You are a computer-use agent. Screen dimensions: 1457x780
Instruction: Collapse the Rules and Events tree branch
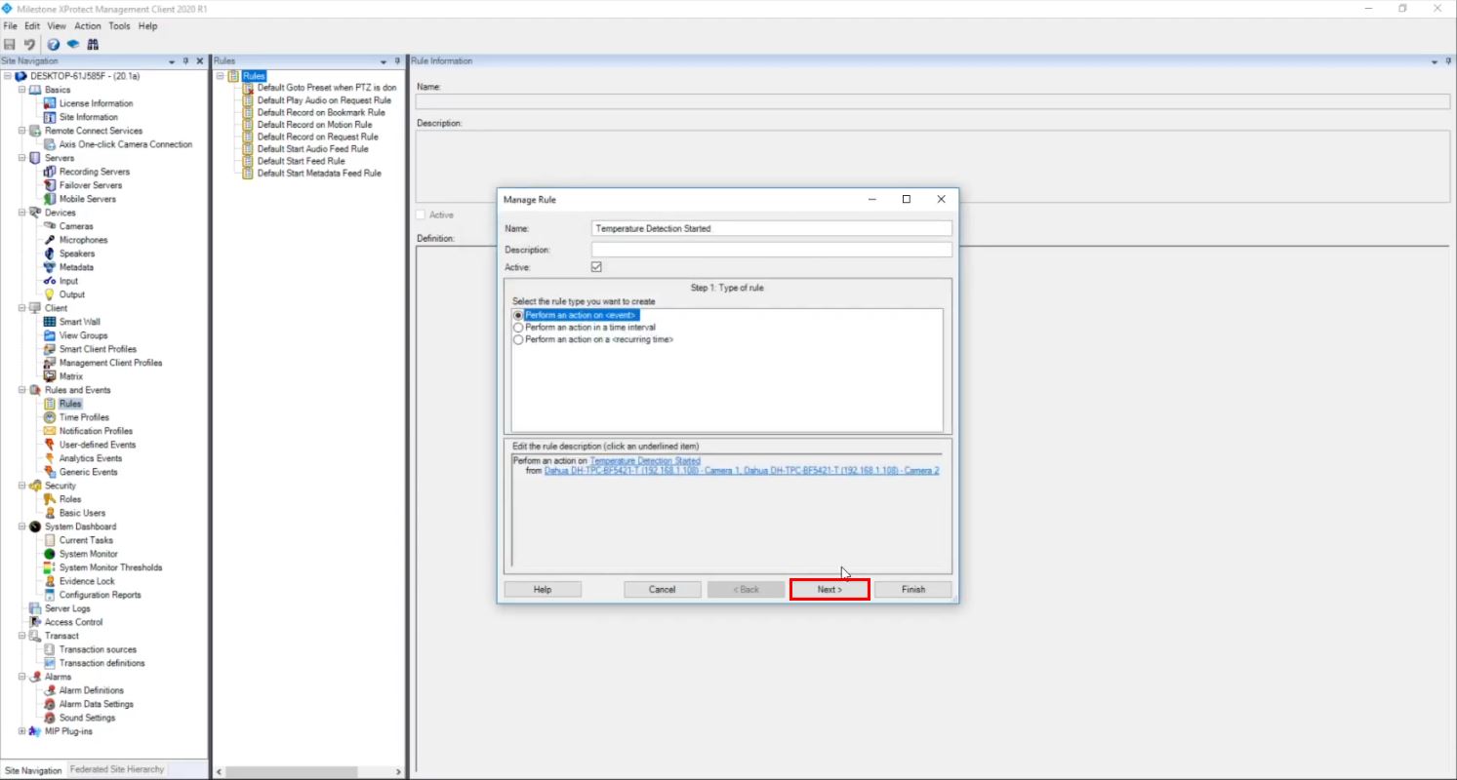(21, 389)
